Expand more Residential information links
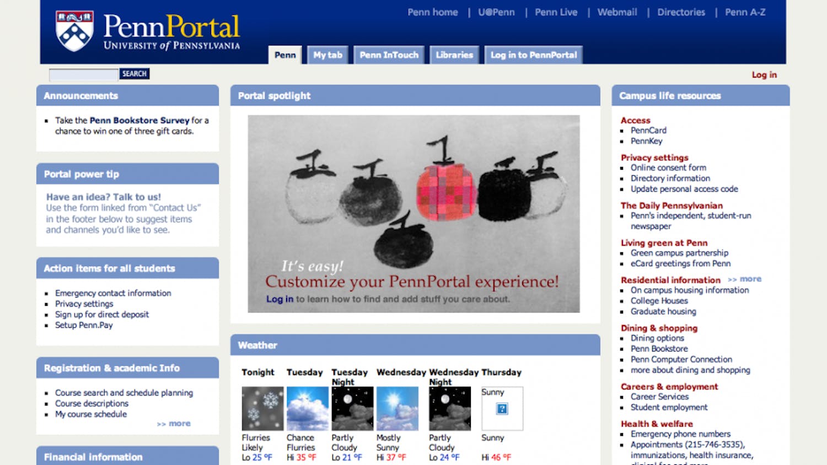The height and width of the screenshot is (465, 827). click(745, 279)
